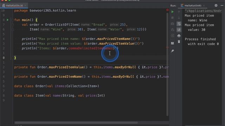Image resolution: width=225 pixels, height=126 pixels.
Task: Open Run panel settings gear
Action: click(216, 6)
